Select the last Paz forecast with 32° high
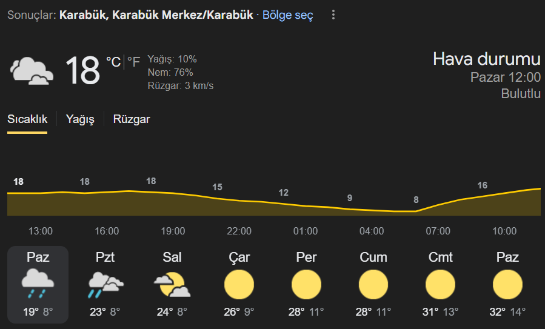This screenshot has height=329, width=545. tap(507, 285)
